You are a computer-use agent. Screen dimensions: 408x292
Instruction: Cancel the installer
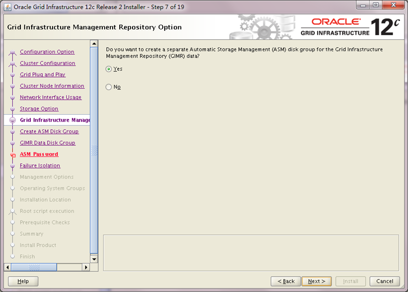[385, 281]
